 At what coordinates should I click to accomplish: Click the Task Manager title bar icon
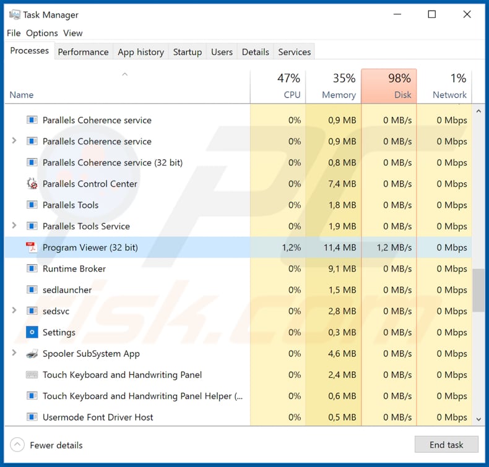tap(14, 14)
